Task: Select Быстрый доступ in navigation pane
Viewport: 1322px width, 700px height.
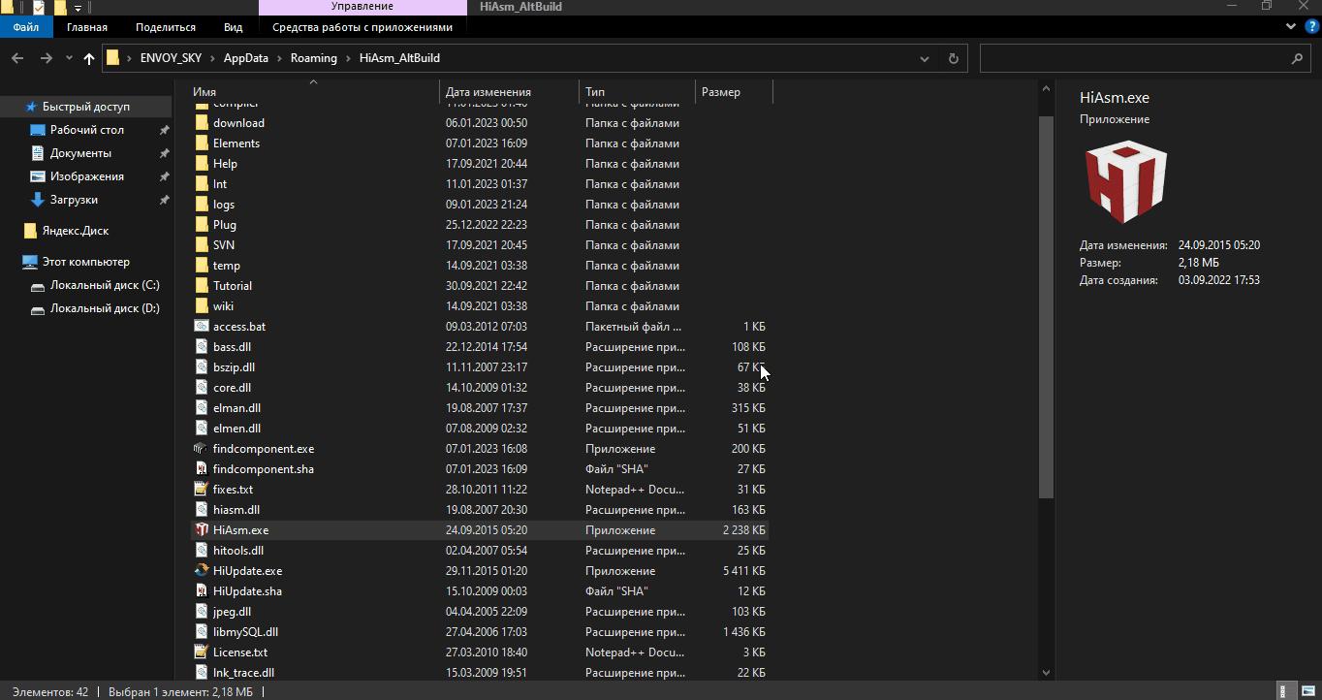Action: click(85, 107)
